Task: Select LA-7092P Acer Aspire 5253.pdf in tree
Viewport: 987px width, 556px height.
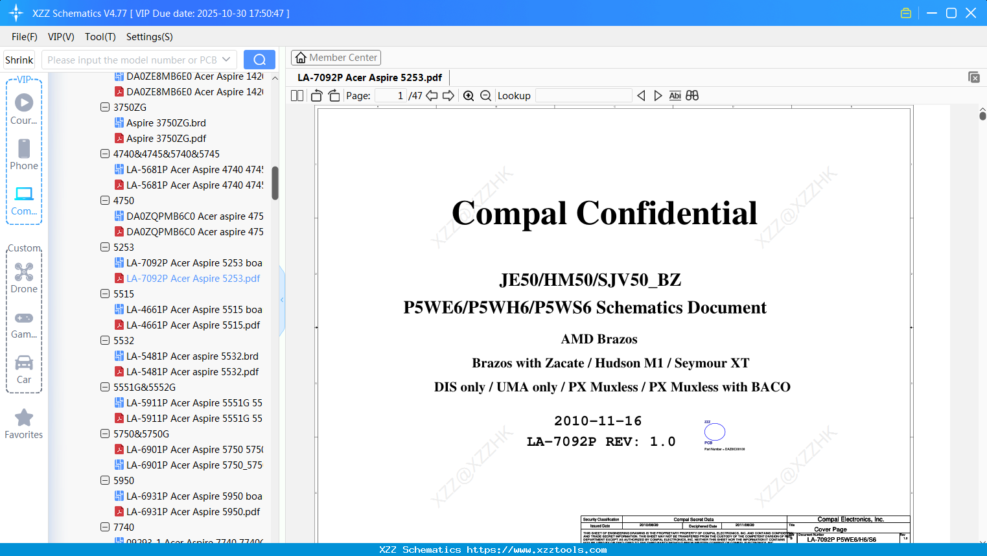Action: (187, 279)
